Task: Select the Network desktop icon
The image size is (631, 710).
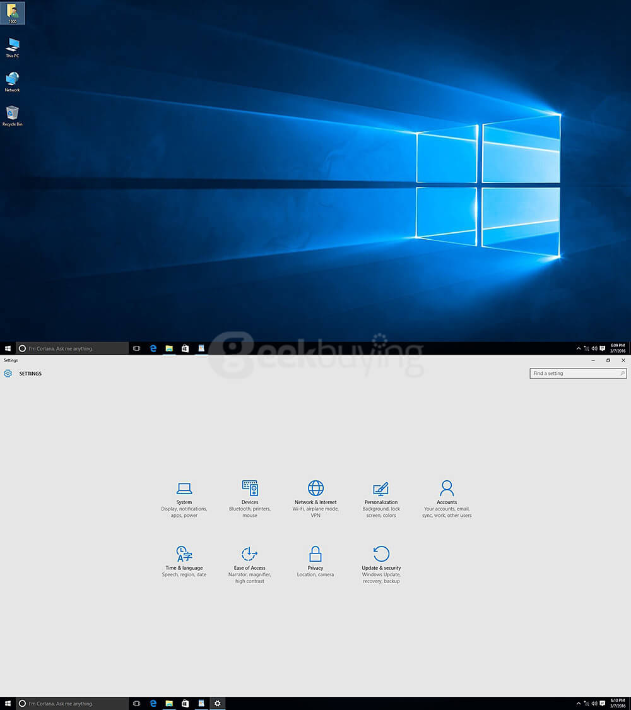Action: pyautogui.click(x=12, y=82)
